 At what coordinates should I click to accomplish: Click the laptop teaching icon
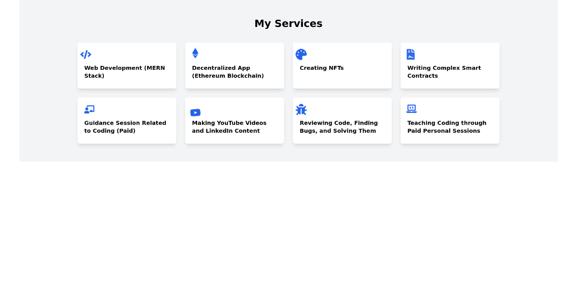pyautogui.click(x=411, y=109)
